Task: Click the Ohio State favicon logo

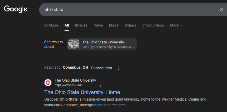Action: [x=48, y=83]
